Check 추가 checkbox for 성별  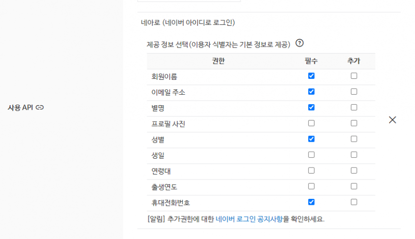[x=354, y=139]
